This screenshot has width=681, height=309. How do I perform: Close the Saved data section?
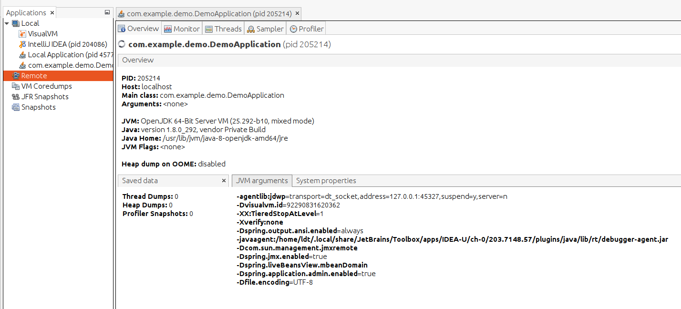click(x=224, y=181)
